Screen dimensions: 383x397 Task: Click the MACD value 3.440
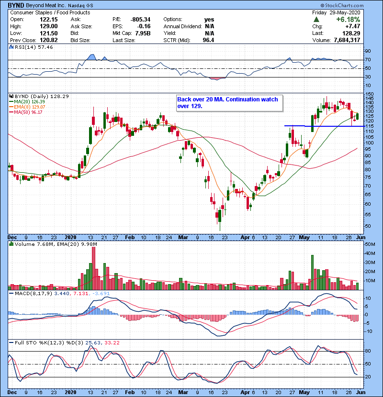[62, 294]
